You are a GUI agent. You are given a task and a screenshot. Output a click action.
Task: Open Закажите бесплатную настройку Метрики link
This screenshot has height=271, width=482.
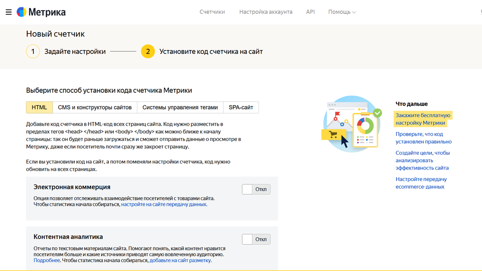[x=423, y=119]
